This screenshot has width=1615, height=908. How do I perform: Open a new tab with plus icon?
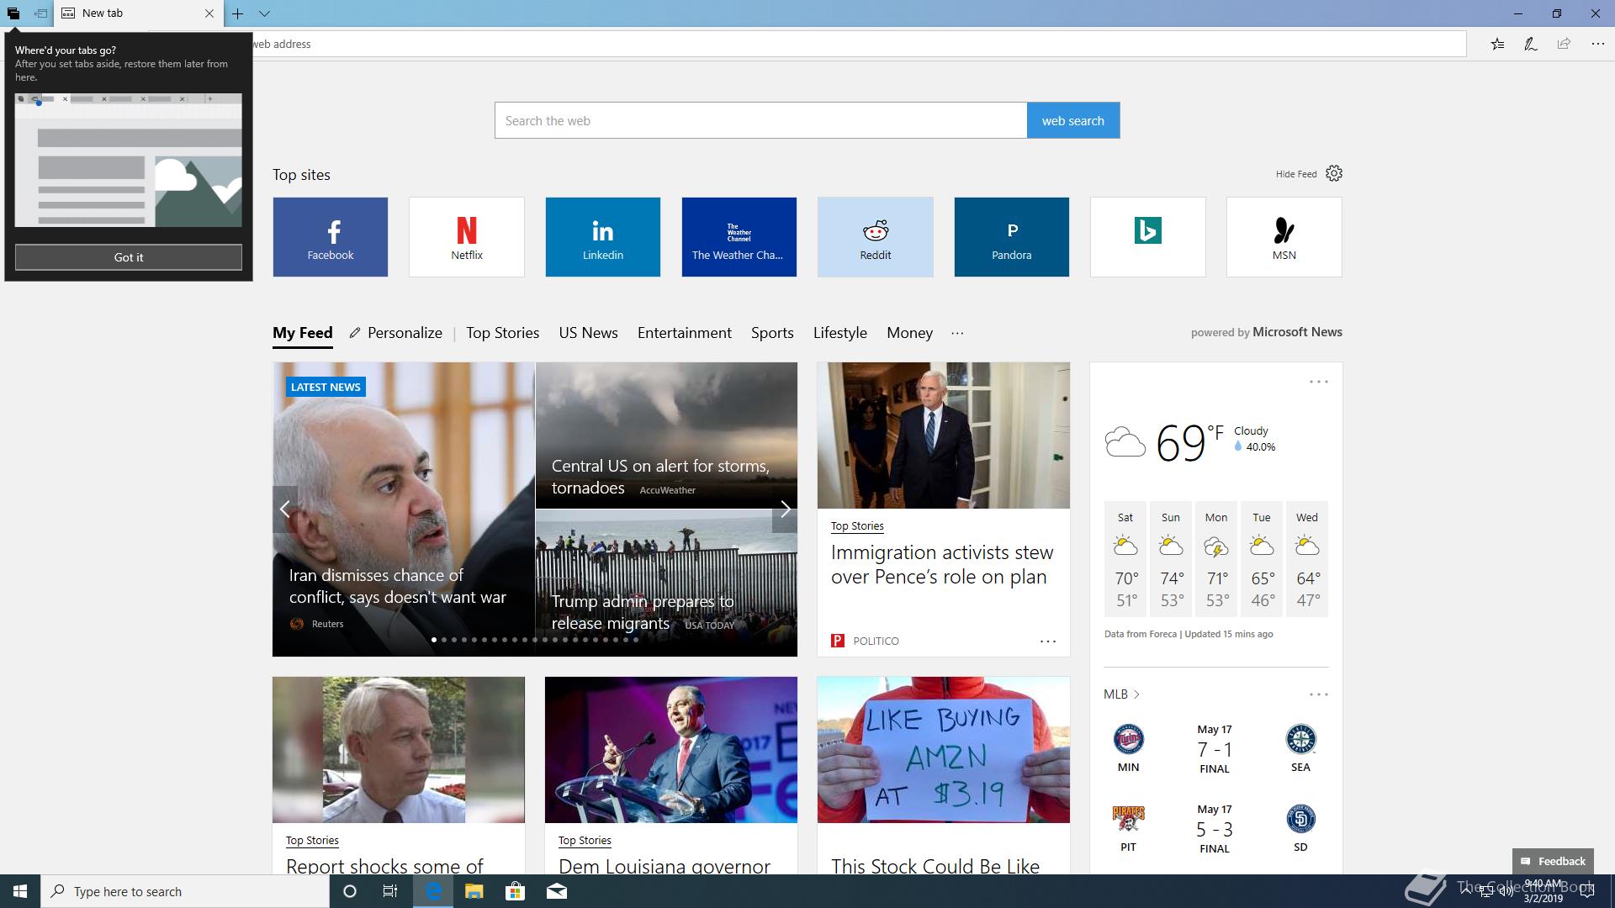pyautogui.click(x=238, y=13)
